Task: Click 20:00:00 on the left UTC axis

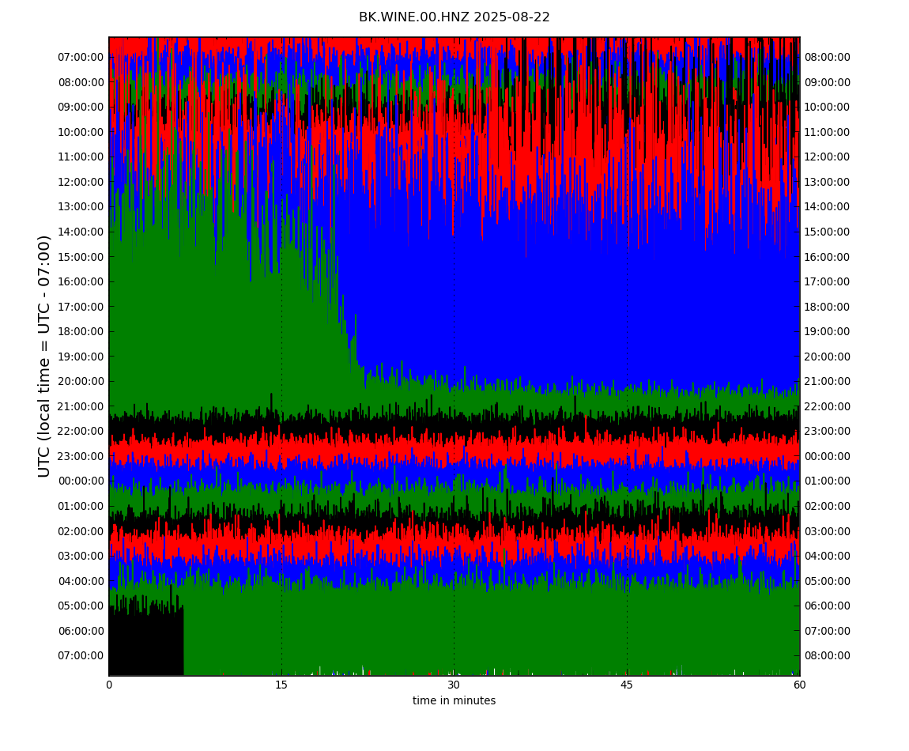Action: [x=81, y=382]
